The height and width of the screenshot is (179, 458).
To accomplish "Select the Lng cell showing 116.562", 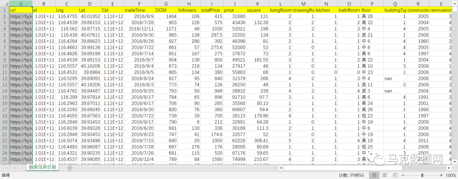I will point(67,28).
